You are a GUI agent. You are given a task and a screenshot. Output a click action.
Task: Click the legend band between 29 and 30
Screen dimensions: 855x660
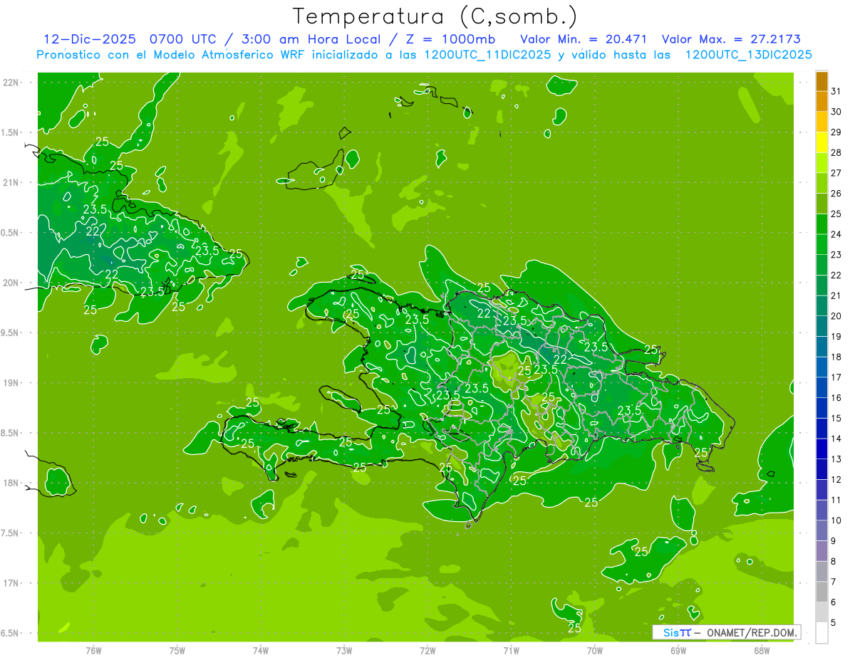[x=822, y=122]
